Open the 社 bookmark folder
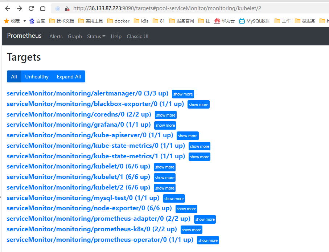The image size is (329, 252). [x=204, y=21]
